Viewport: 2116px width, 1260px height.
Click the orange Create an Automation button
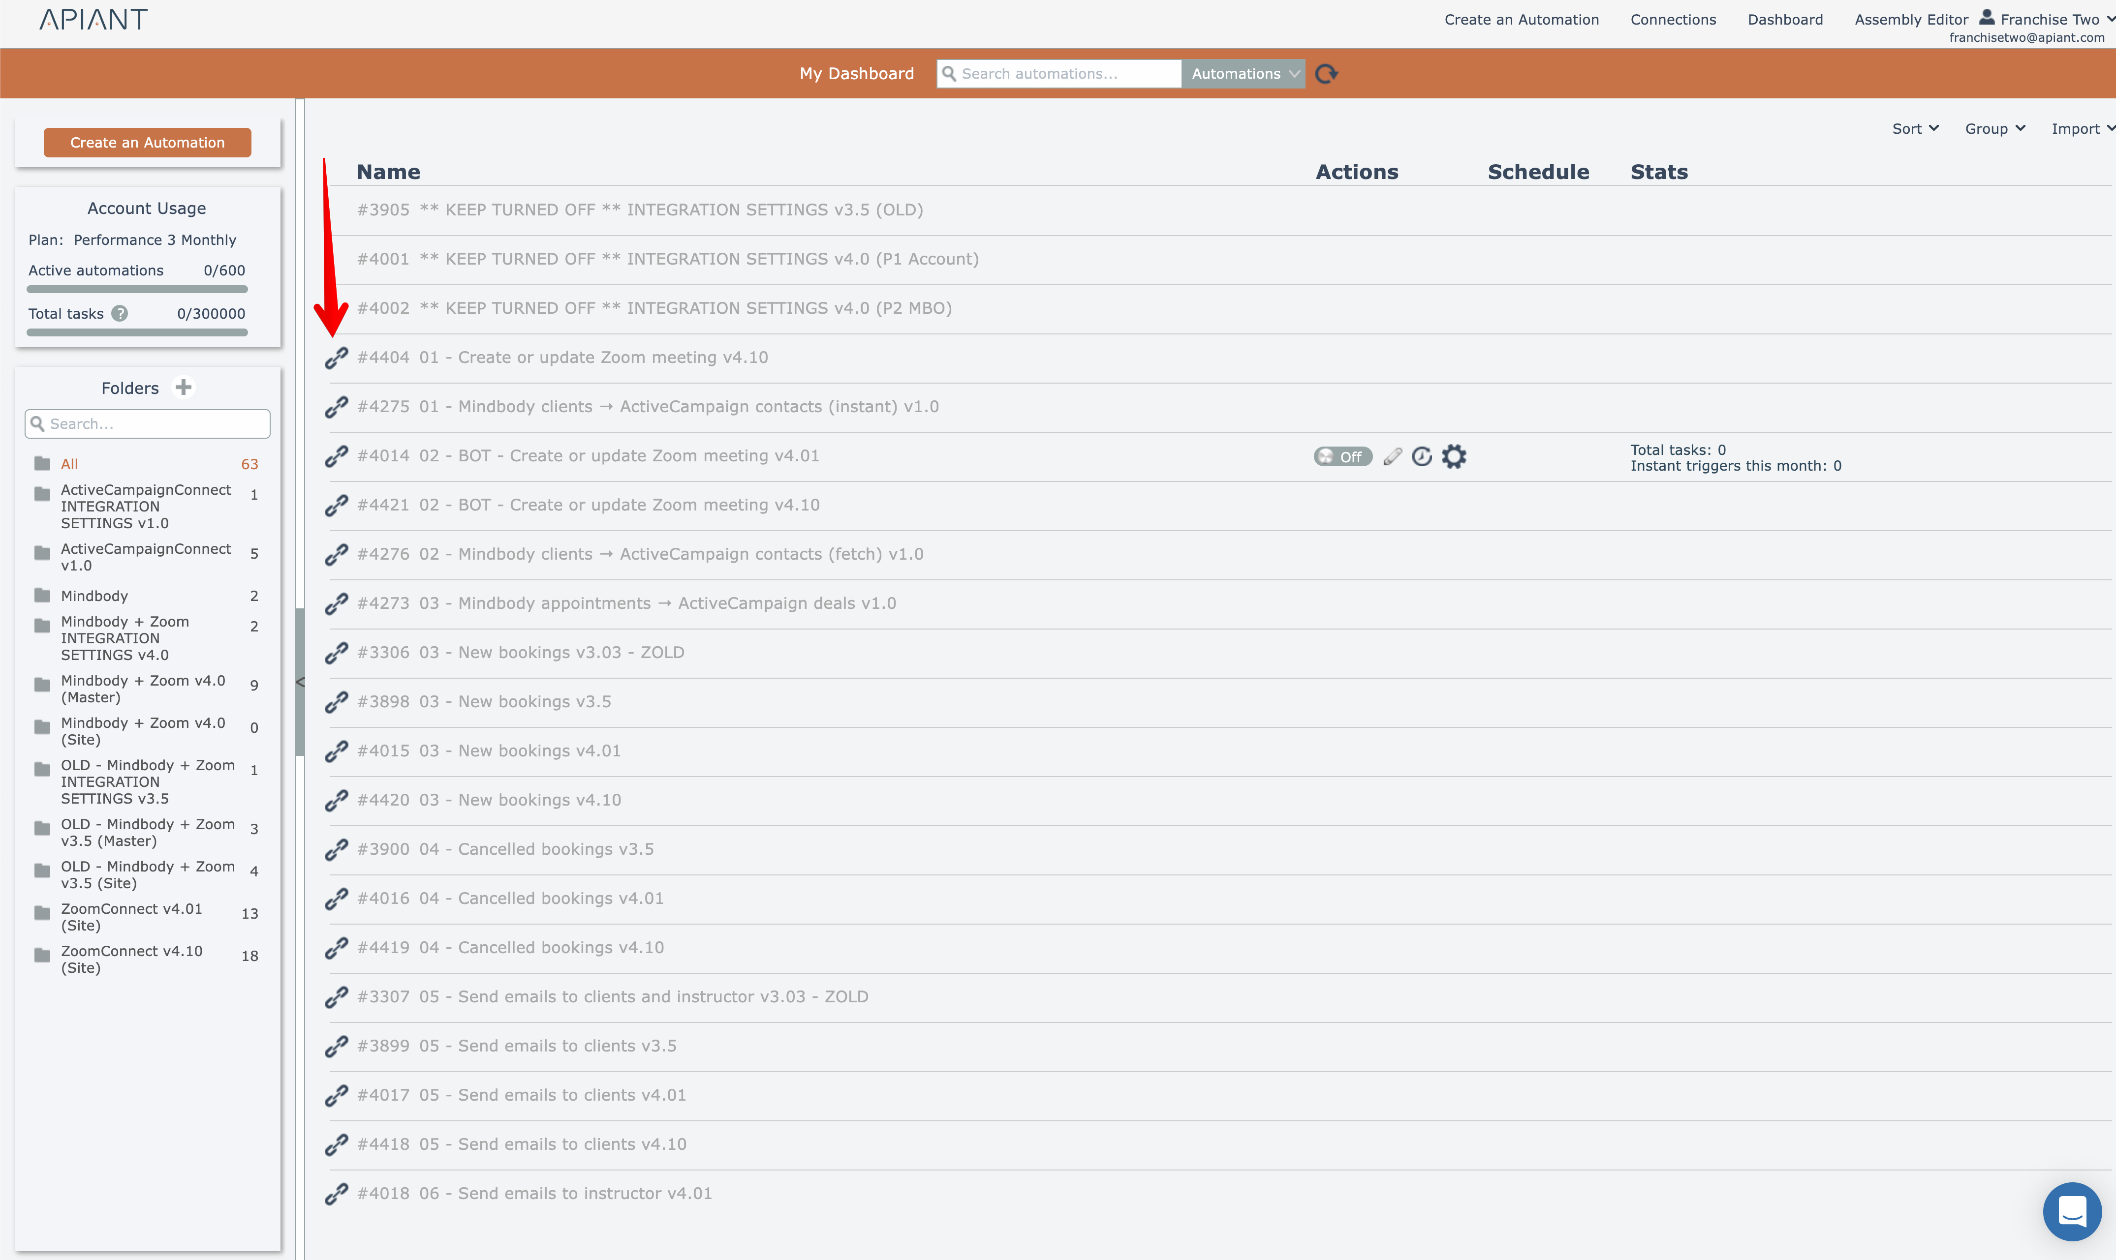point(147,143)
